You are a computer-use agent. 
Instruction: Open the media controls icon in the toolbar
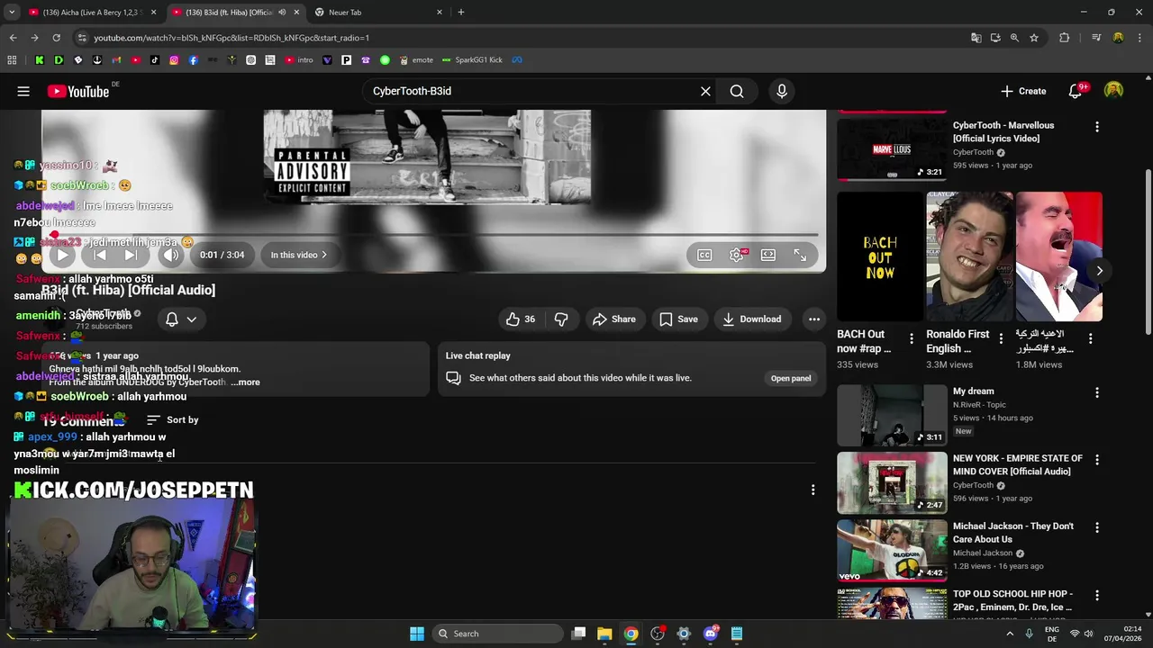point(1096,38)
